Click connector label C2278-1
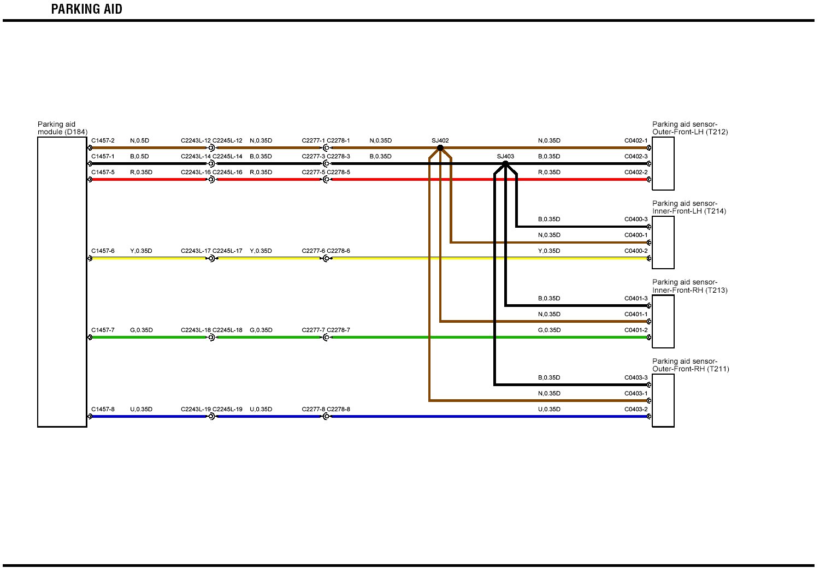Image resolution: width=826 pixels, height=568 pixels. pyautogui.click(x=339, y=141)
